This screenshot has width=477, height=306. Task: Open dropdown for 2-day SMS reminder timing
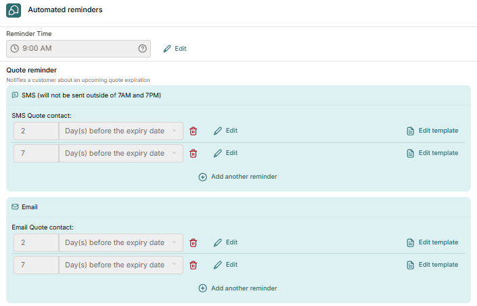(121, 131)
